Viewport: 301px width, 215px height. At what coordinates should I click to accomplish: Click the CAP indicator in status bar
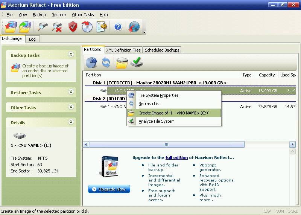point(267,211)
